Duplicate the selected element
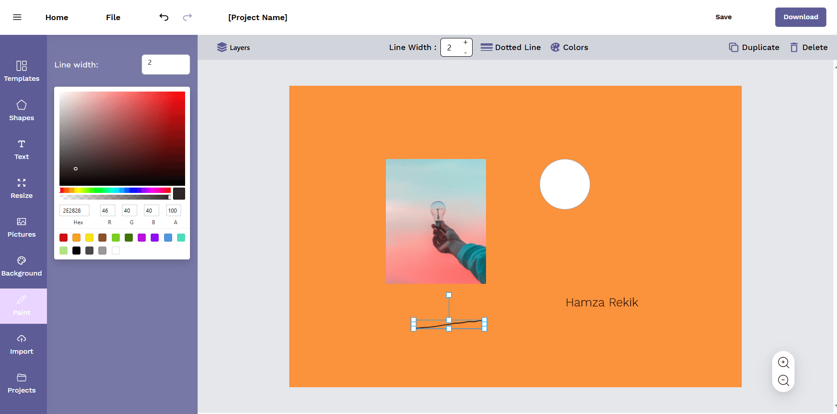The height and width of the screenshot is (414, 837). [754, 47]
